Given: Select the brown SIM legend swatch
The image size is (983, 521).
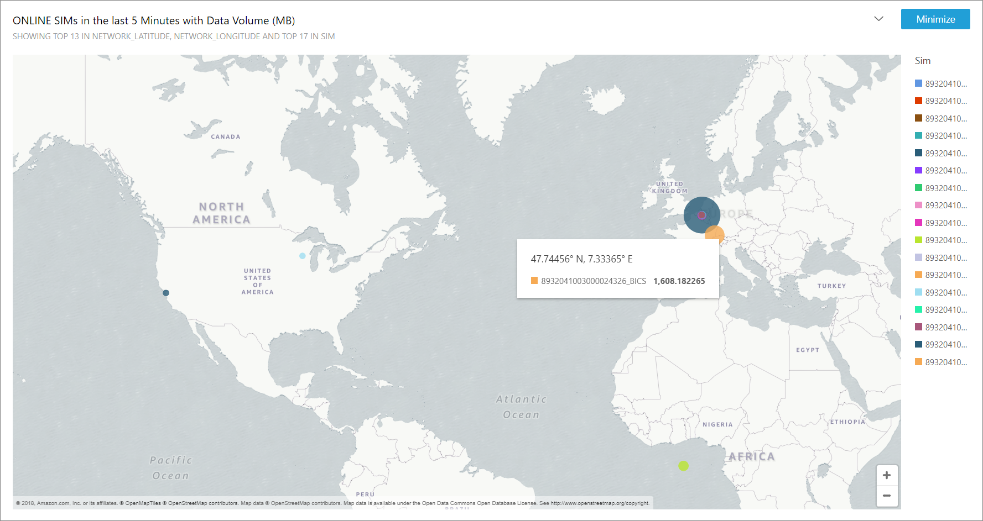Looking at the screenshot, I should (x=918, y=118).
